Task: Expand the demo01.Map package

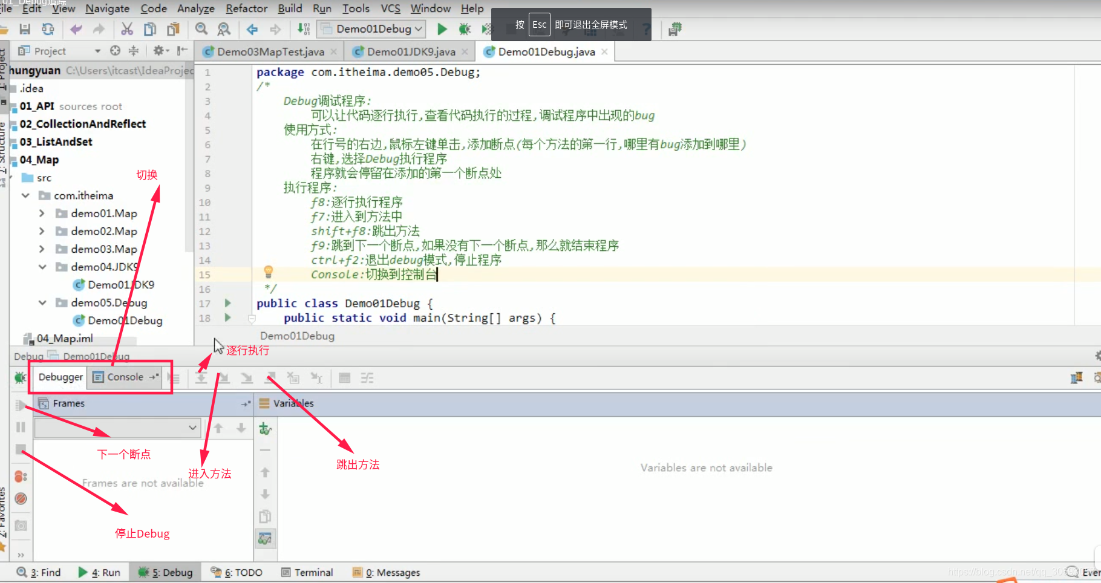Action: (42, 213)
